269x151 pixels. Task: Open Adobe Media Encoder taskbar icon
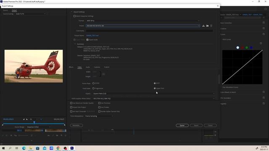click(51, 148)
